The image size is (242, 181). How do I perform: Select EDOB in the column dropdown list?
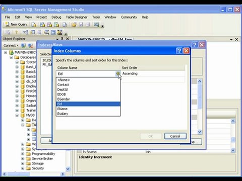click(88, 95)
